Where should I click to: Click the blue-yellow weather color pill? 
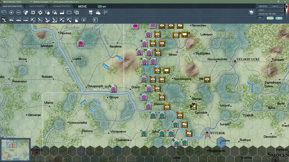[x=270, y=18]
